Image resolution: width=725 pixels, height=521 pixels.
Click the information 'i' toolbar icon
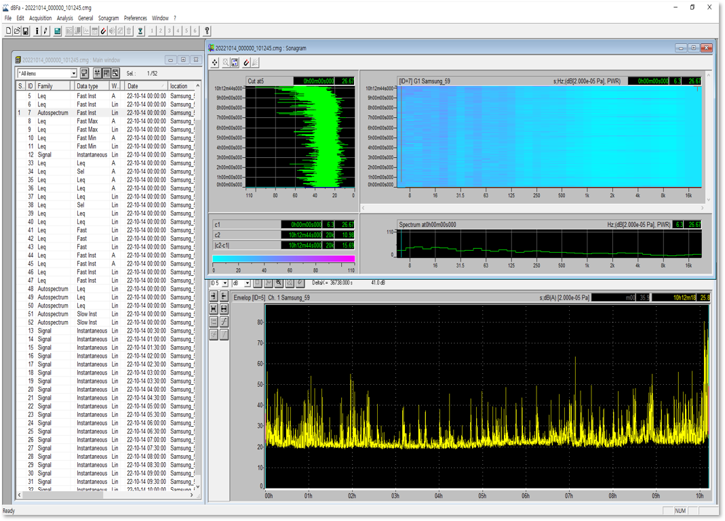37,31
